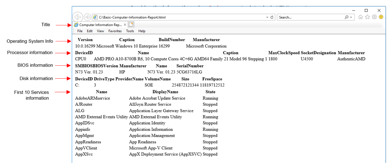392x163 pixels.
Task: Open the search provider dropdown arrow
Action: (x=351, y=17)
